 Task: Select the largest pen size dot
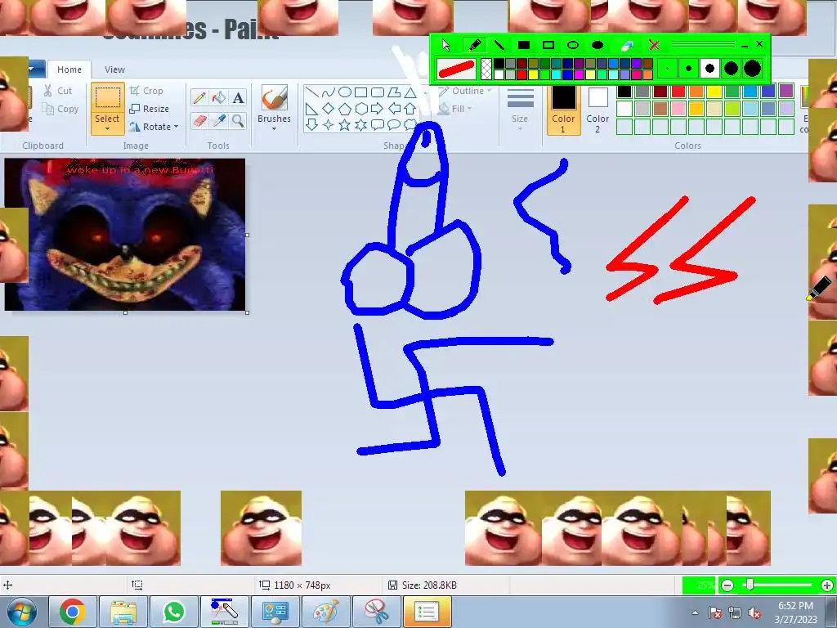click(752, 69)
